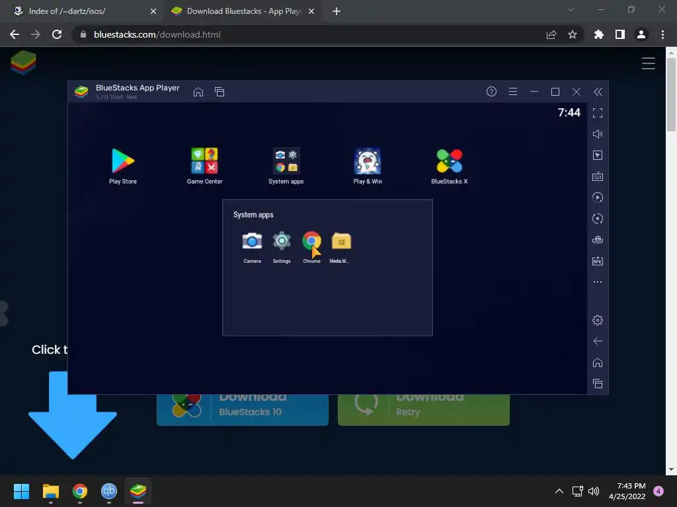Viewport: 677px width, 507px height.
Task: Open Windows Start menu
Action: (x=21, y=491)
